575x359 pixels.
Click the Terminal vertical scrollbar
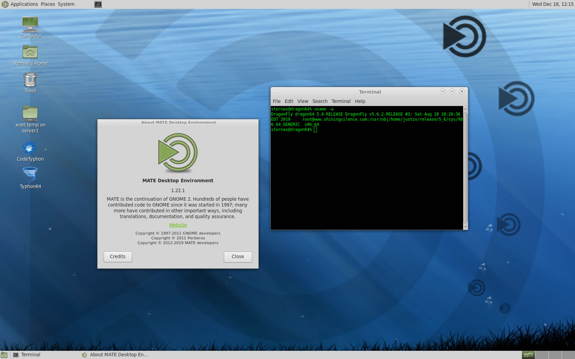465,168
